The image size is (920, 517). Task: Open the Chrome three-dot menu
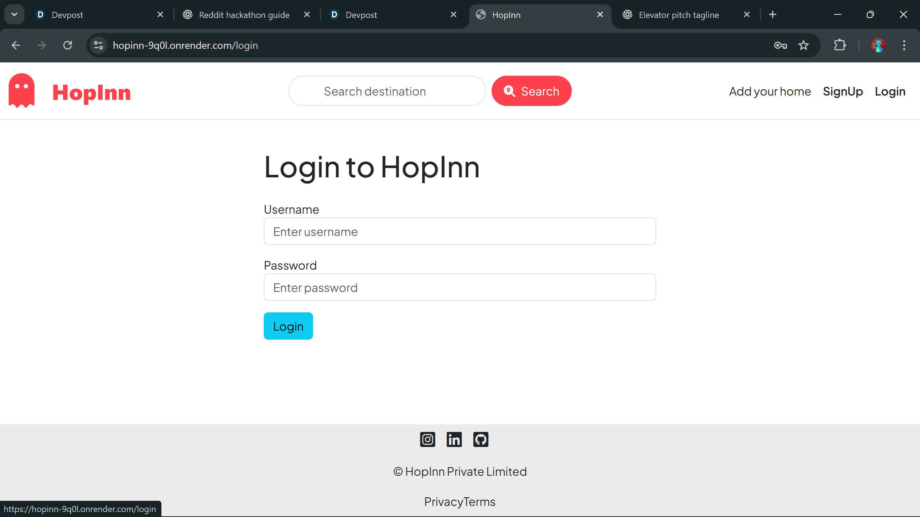pos(904,45)
